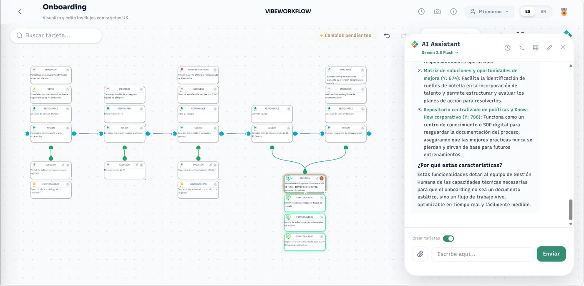The height and width of the screenshot is (286, 584).
Task: Open the medal badge icon in header
Action: [564, 12]
